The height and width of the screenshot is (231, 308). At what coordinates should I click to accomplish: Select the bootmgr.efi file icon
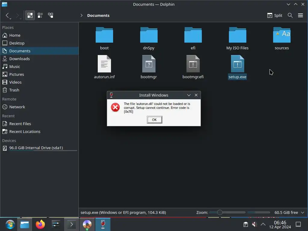tap(193, 64)
